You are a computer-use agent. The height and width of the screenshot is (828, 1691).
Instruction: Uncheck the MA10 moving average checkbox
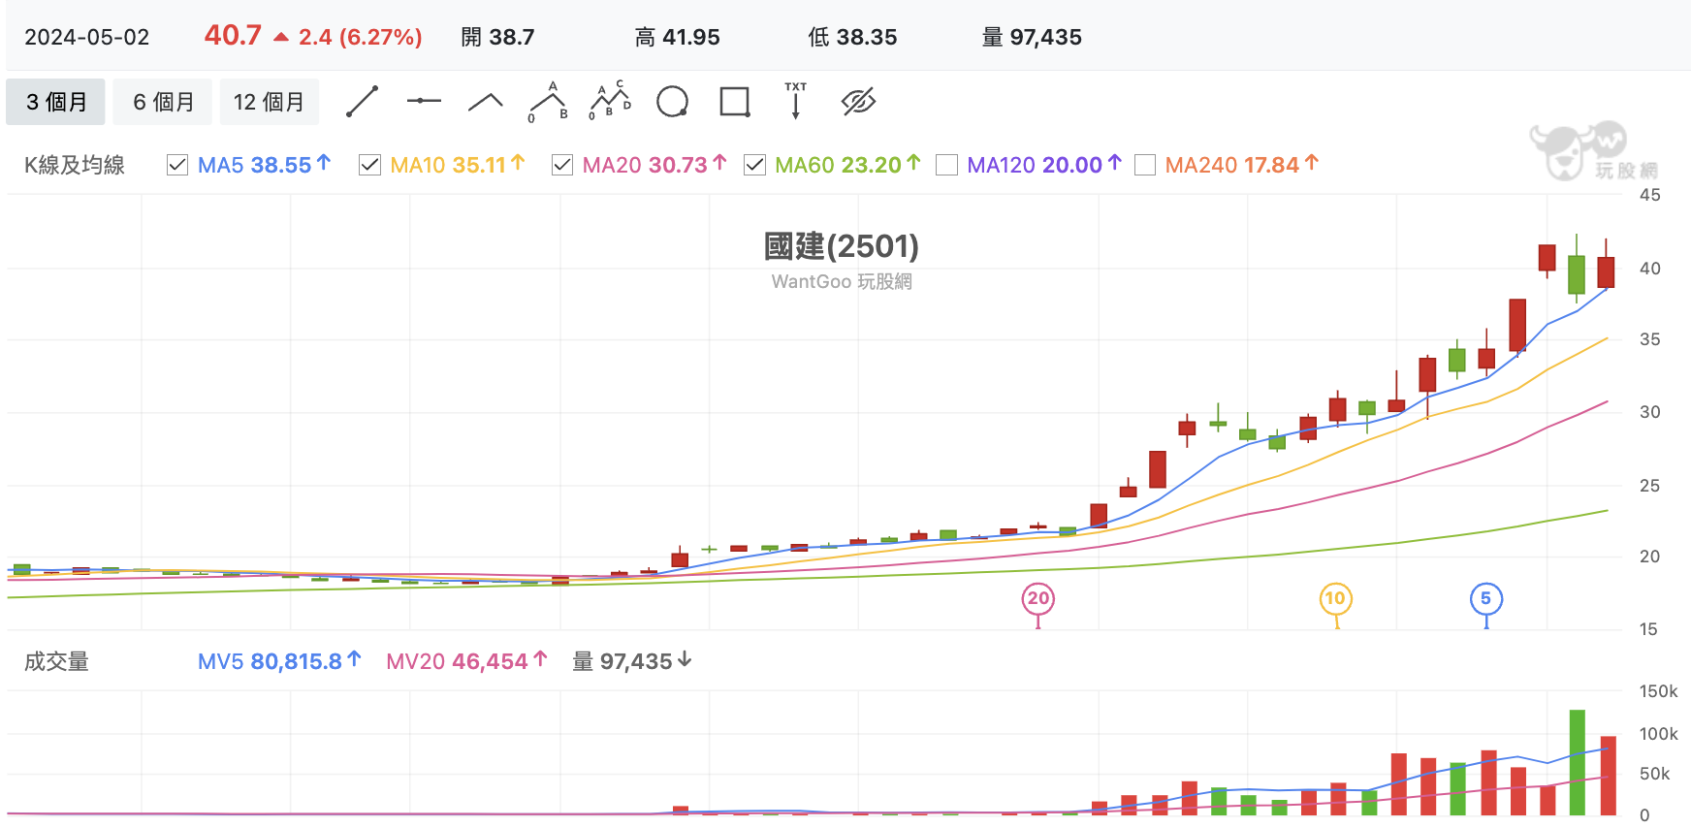tap(369, 165)
